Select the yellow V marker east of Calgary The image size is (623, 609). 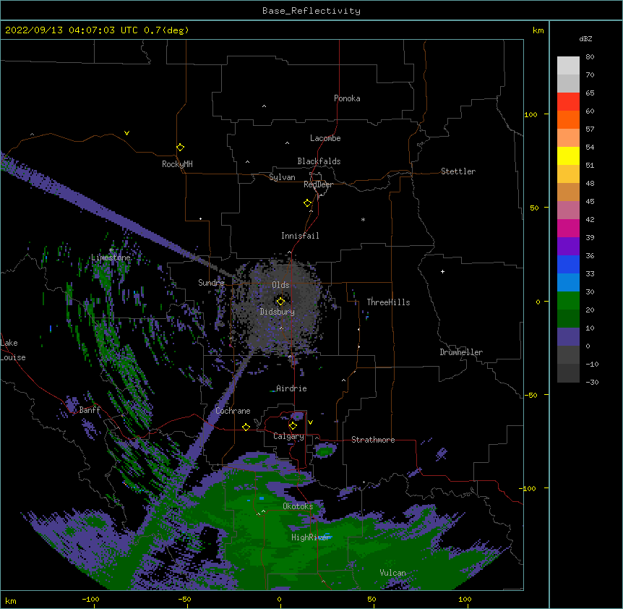tap(310, 422)
